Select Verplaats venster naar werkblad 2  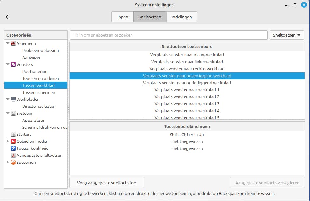click(x=187, y=97)
